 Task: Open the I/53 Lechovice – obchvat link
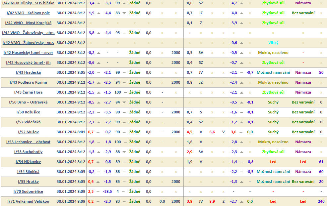click(x=28, y=142)
